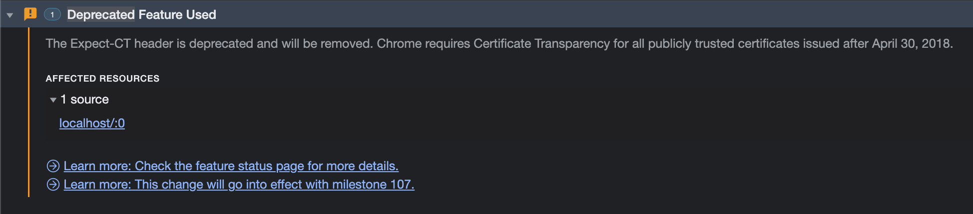Open the milestone 107 learn more link
This screenshot has height=214, width=973.
click(x=239, y=185)
